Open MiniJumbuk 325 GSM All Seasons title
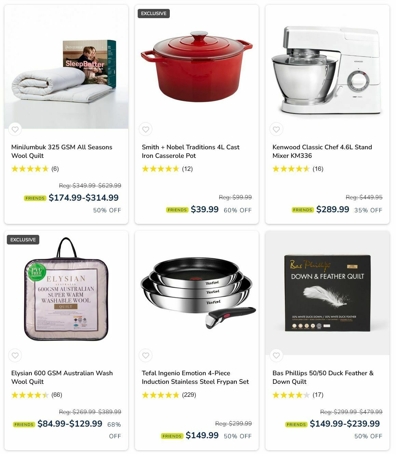Viewport: 396px width, 454px height. (62, 151)
